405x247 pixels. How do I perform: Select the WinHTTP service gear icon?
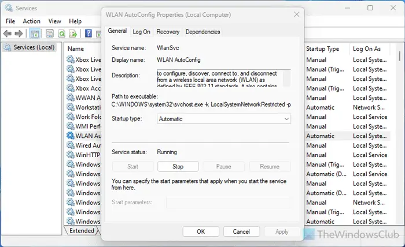pos(70,155)
